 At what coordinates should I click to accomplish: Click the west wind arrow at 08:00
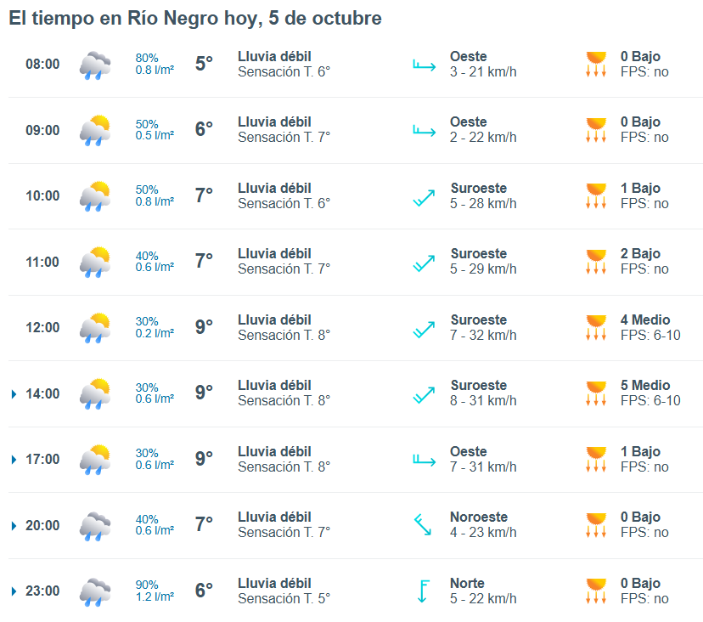pos(424,65)
